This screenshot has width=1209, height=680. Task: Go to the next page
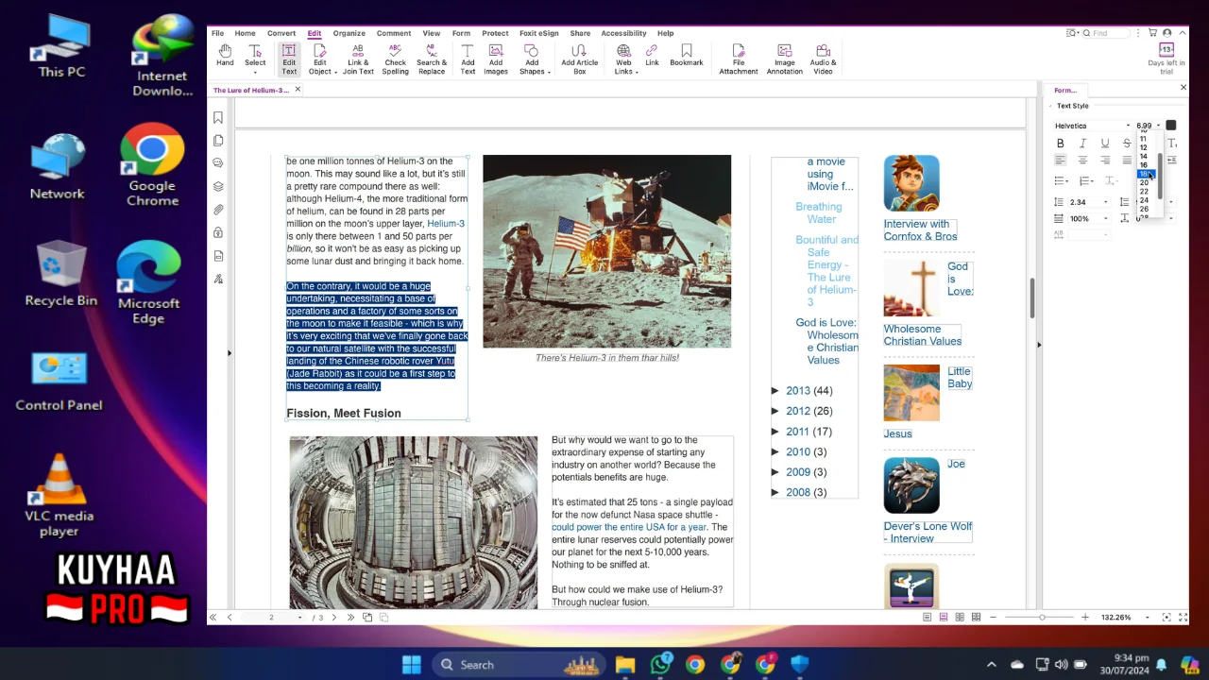(333, 618)
